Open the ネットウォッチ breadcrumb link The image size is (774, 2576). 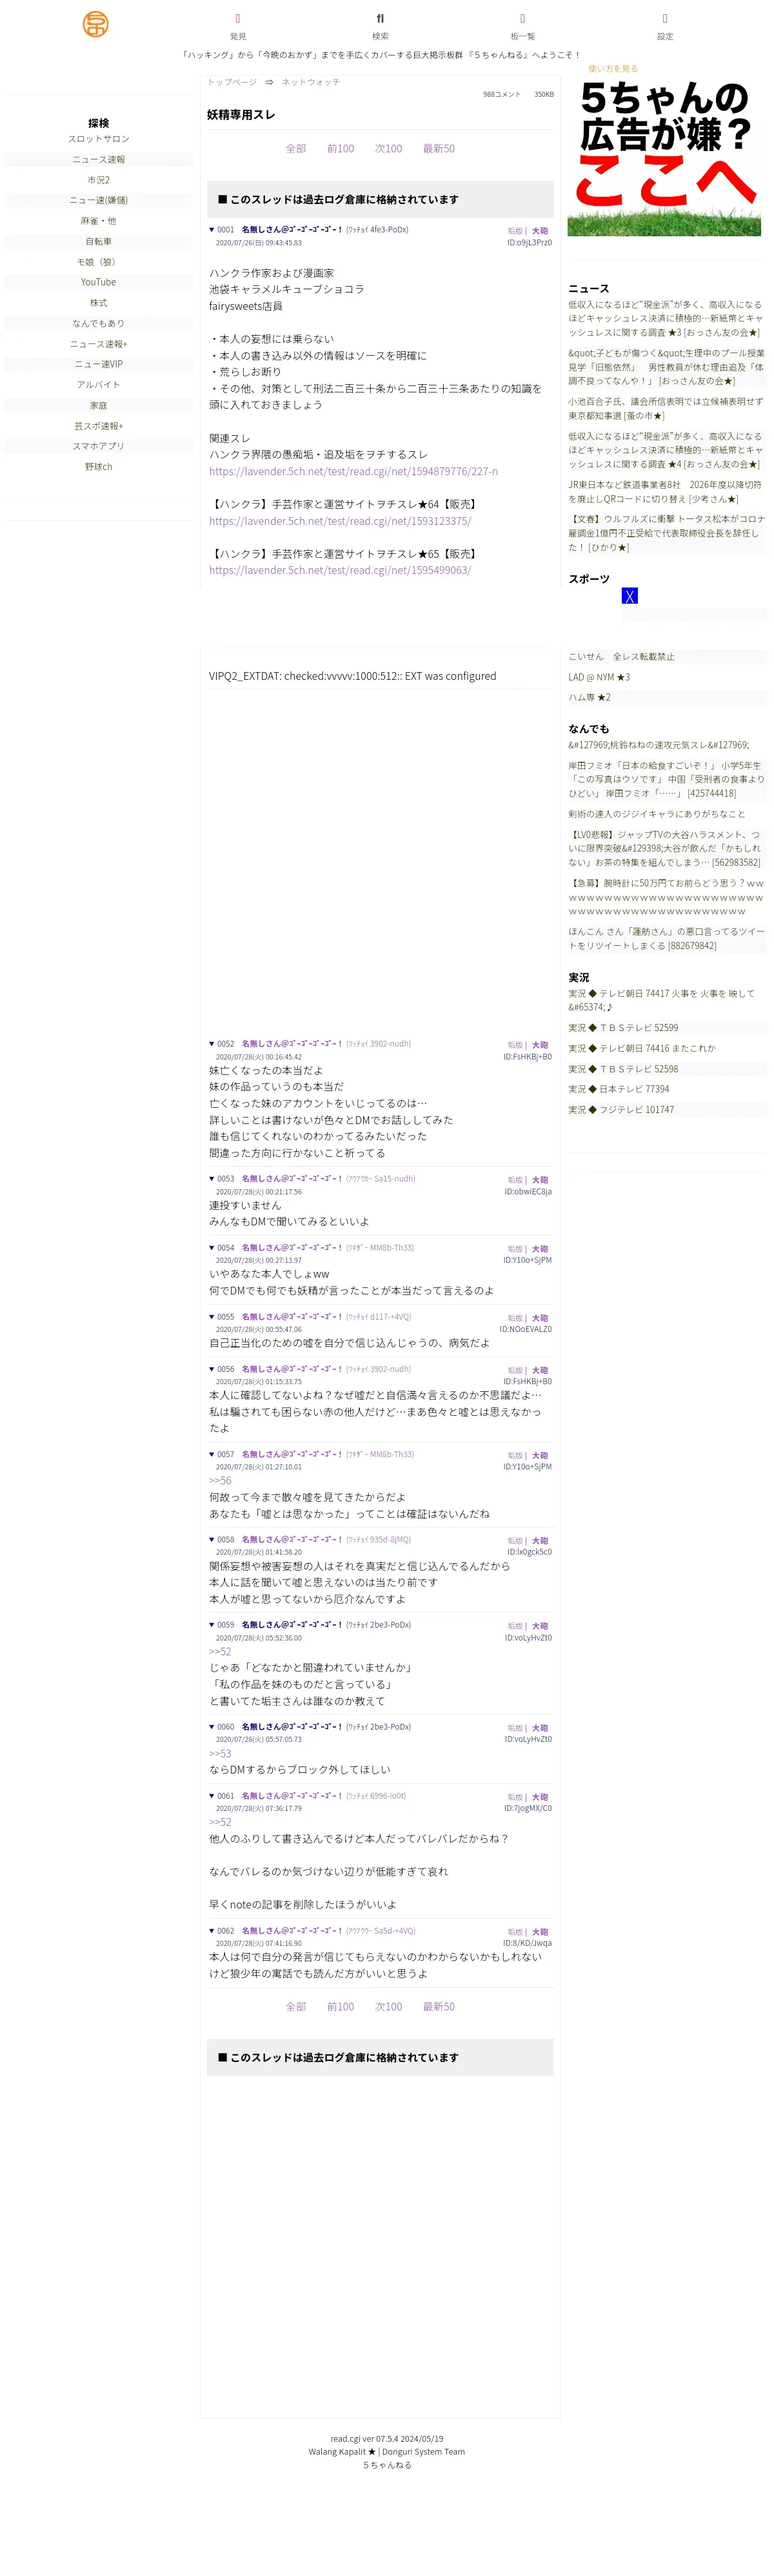click(x=311, y=82)
